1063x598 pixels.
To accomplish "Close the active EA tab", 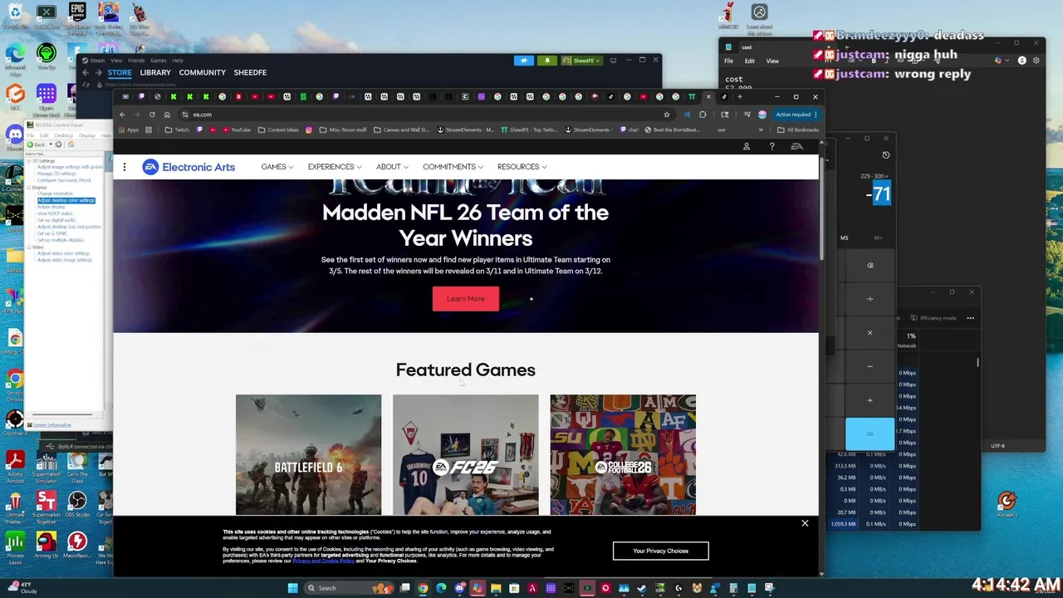I will click(x=708, y=97).
